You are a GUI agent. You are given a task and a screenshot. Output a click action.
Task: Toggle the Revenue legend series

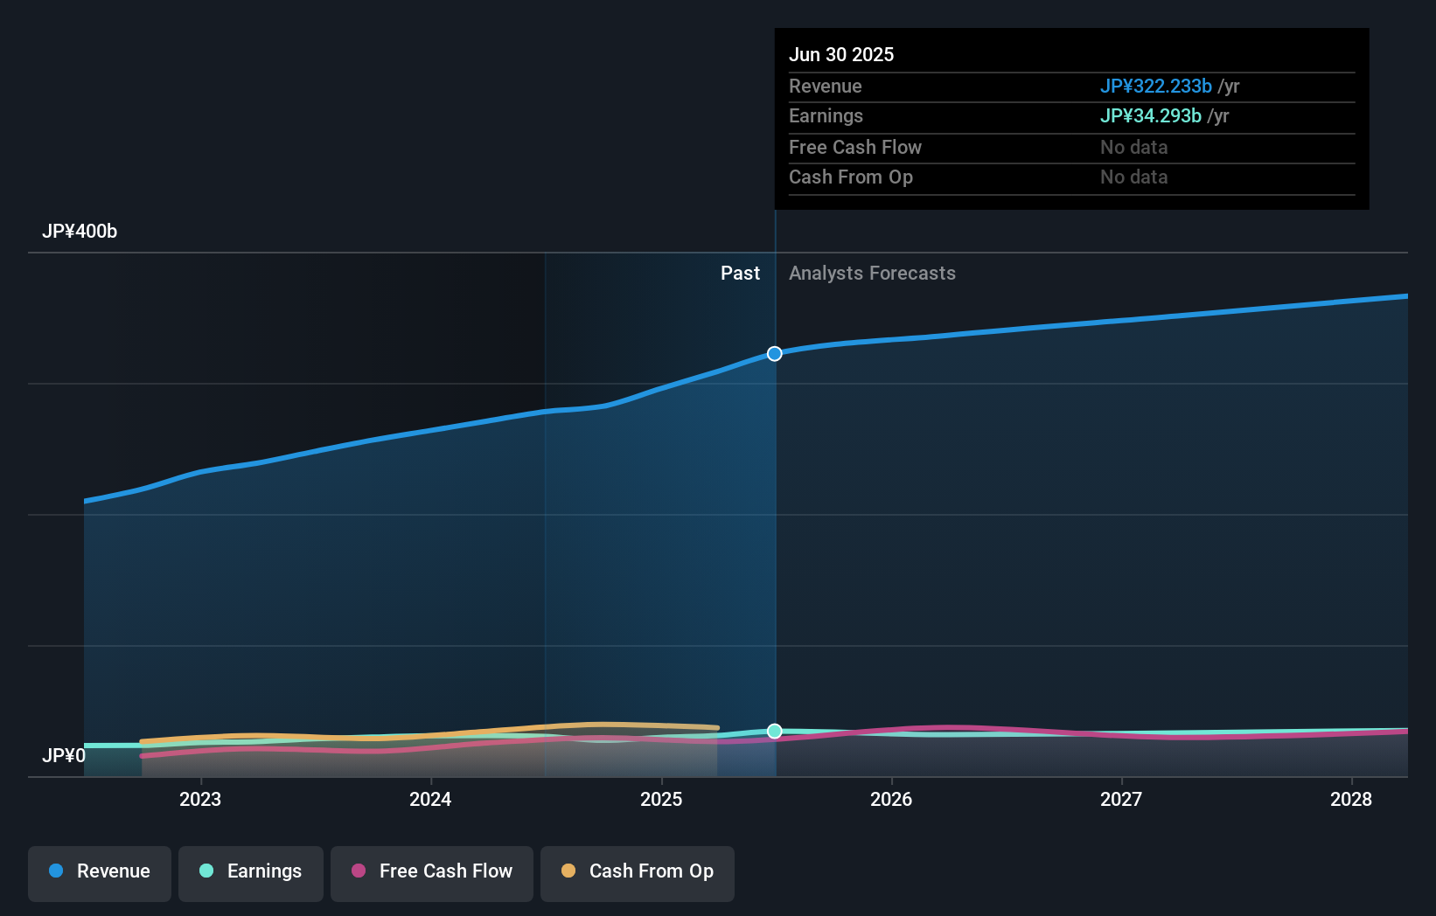tap(100, 873)
